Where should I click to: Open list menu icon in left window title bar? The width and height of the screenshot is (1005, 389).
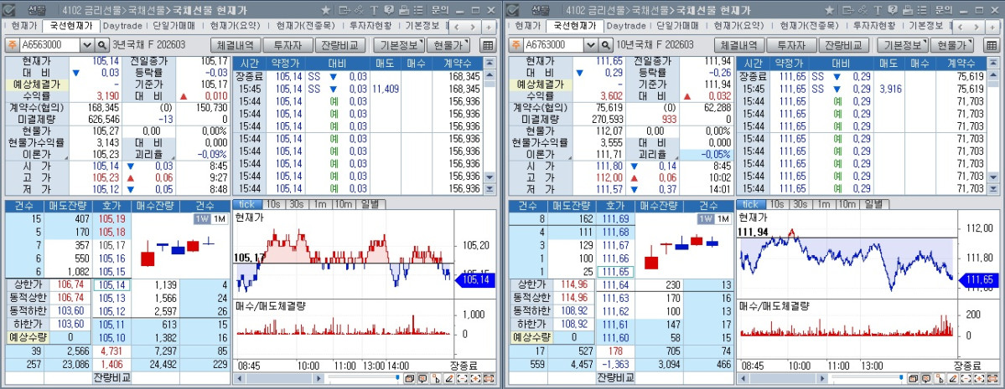click(418, 10)
